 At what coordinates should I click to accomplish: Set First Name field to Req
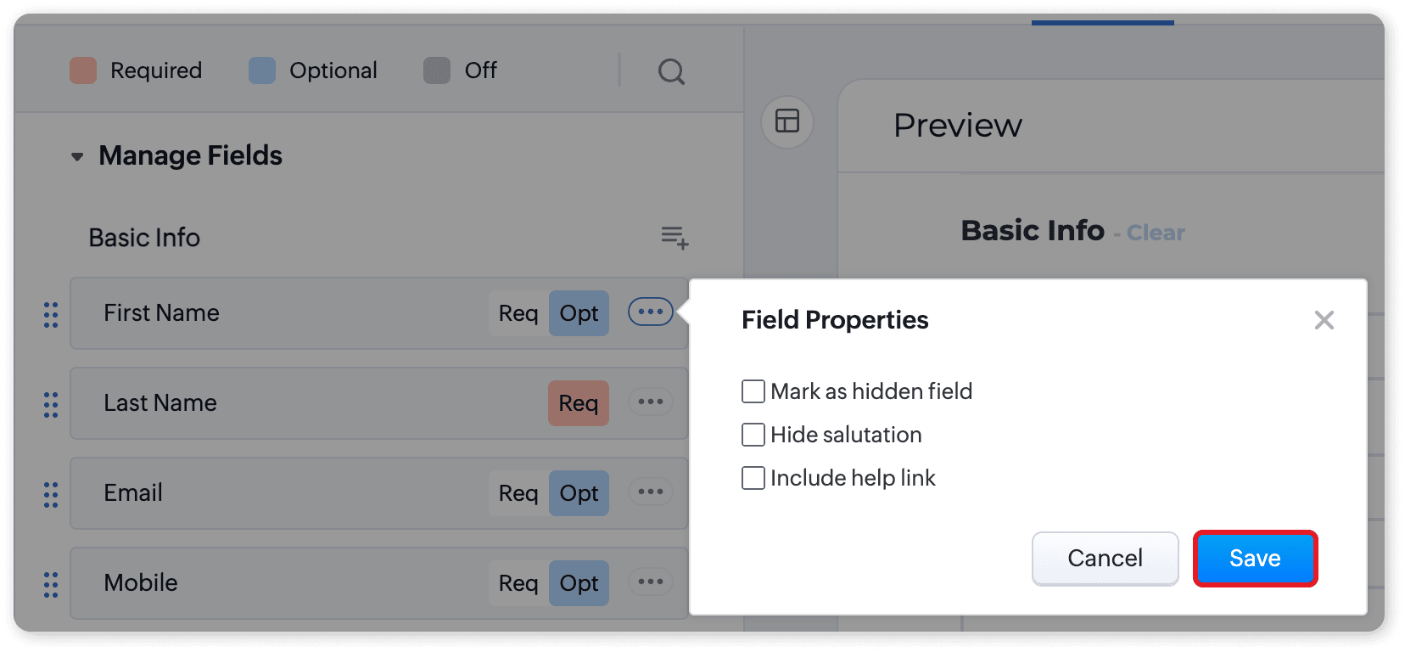point(518,313)
